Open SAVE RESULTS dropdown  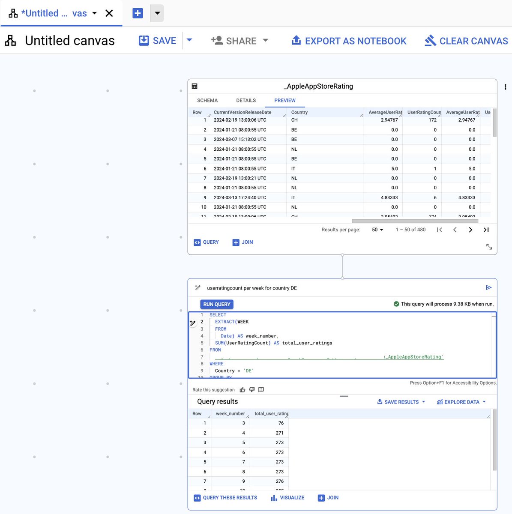point(401,402)
